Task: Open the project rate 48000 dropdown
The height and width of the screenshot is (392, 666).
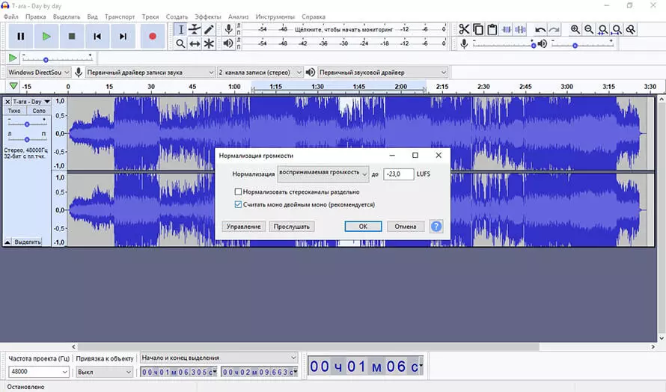Action: point(38,372)
